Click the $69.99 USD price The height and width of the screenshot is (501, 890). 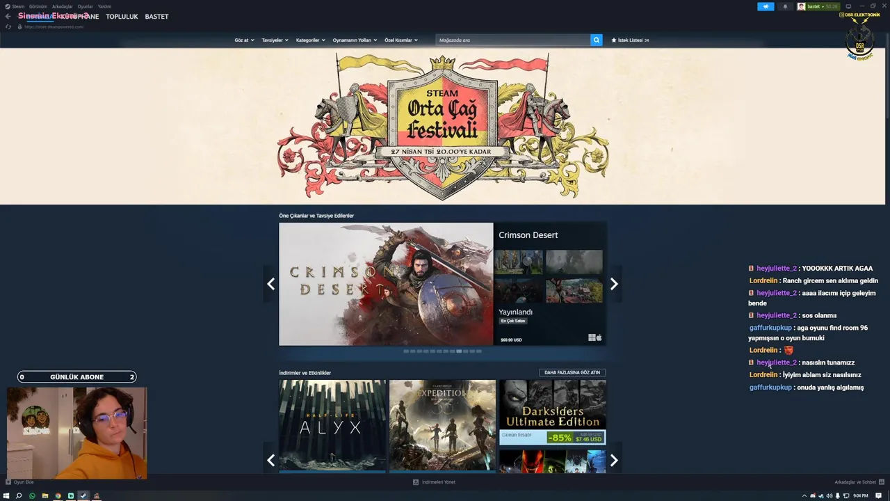[511, 340]
